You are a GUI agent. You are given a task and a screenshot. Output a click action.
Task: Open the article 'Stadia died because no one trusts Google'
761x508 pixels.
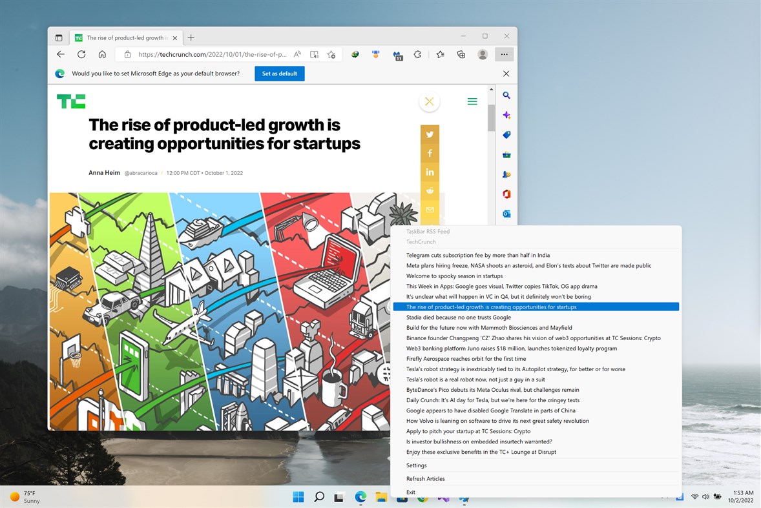tap(459, 317)
